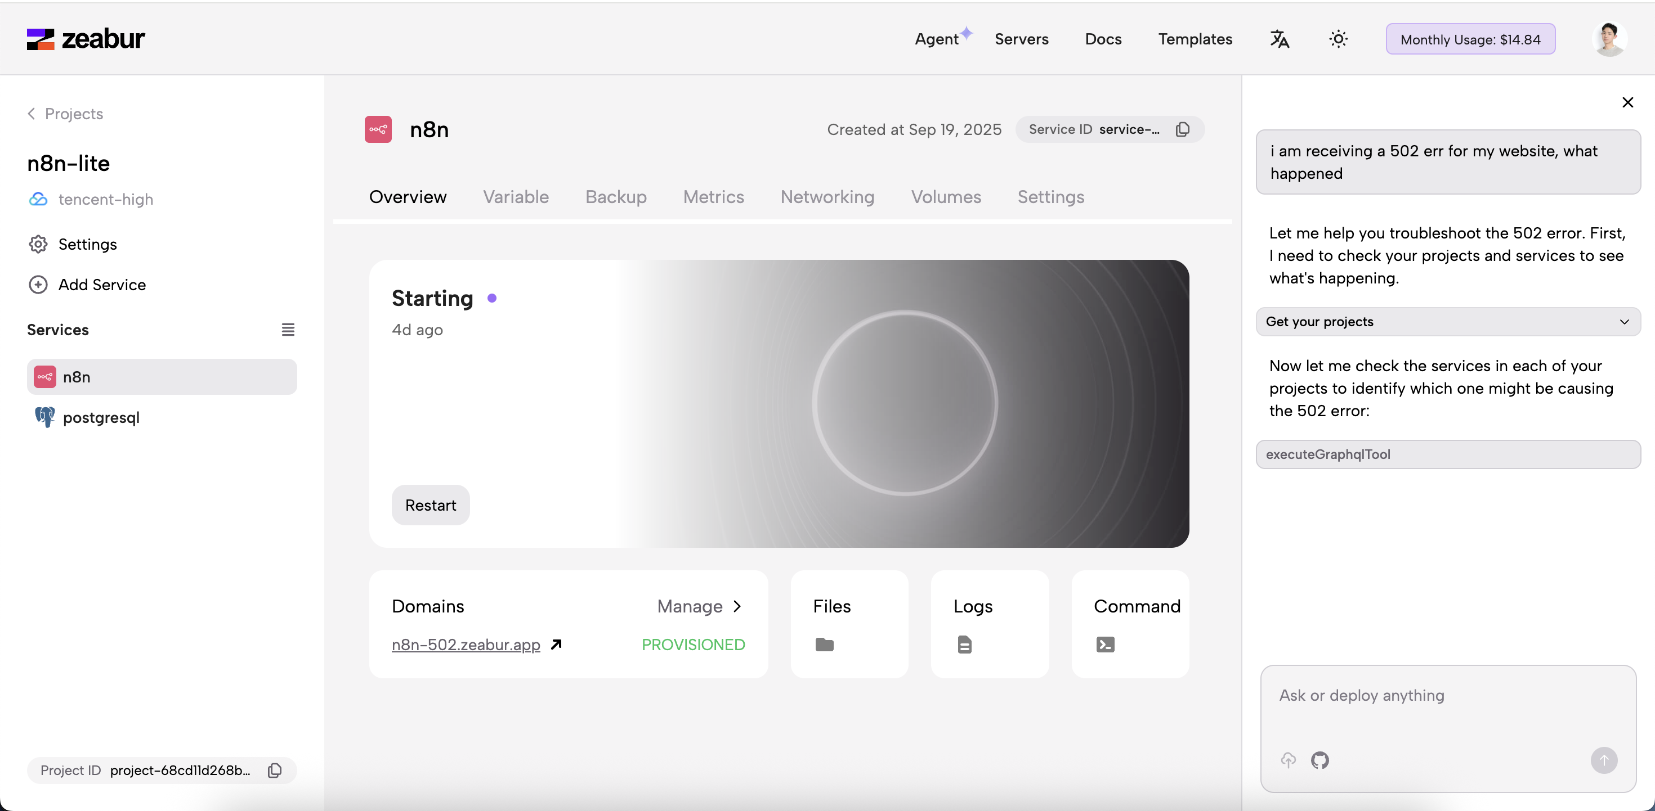Toggle the light/dark theme sun icon
The height and width of the screenshot is (811, 1655).
click(x=1338, y=39)
